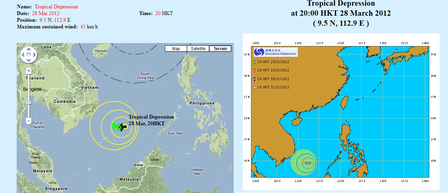The width and height of the screenshot is (448, 193).
Task: Select the Terrain map type
Action: pos(220,49)
